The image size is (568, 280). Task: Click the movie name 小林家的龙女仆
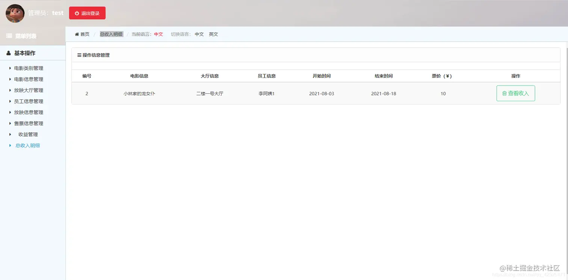[x=139, y=94]
